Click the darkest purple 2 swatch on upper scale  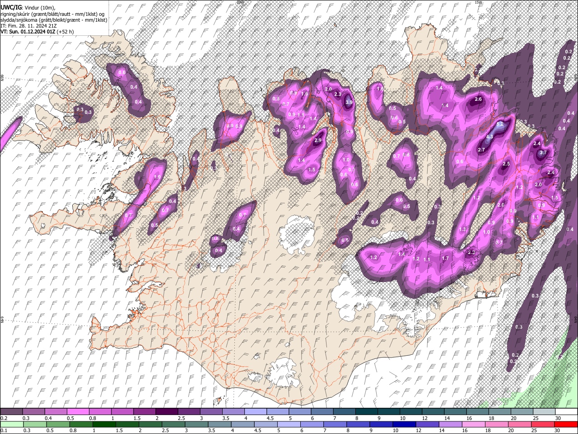(166, 412)
